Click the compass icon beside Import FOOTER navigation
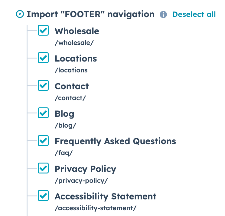The width and height of the screenshot is (225, 216). pos(20,14)
